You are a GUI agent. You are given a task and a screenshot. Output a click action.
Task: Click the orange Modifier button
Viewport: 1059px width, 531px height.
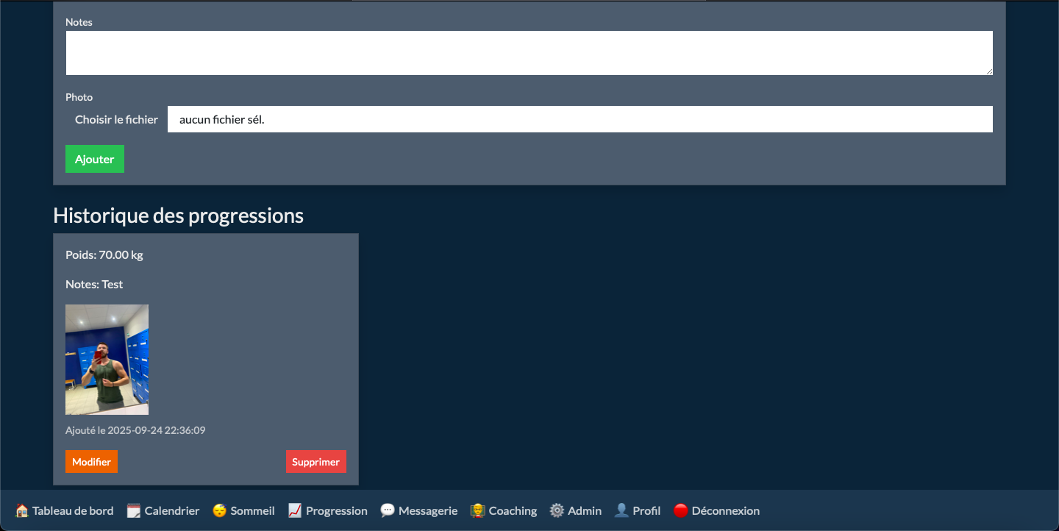pyautogui.click(x=91, y=462)
